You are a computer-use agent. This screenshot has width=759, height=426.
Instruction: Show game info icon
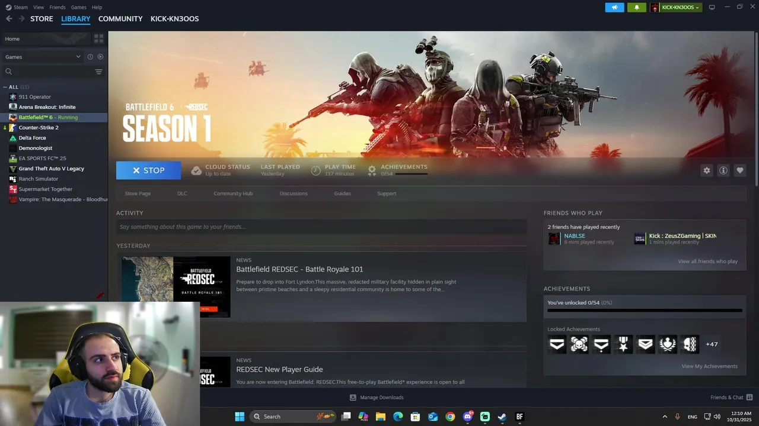point(723,170)
